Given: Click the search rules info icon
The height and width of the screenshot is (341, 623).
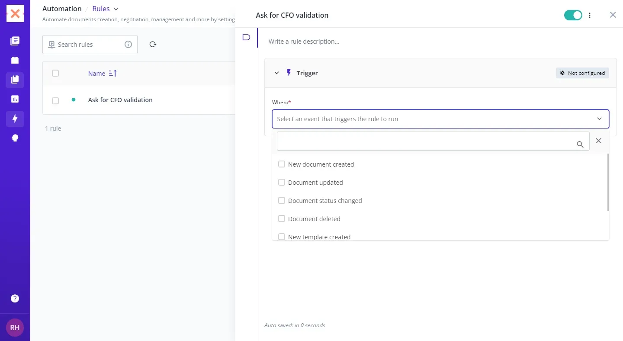Looking at the screenshot, I should 128,45.
